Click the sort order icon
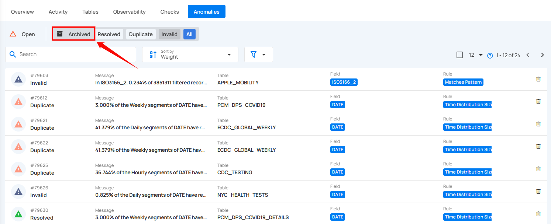551x224 pixels. 153,55
